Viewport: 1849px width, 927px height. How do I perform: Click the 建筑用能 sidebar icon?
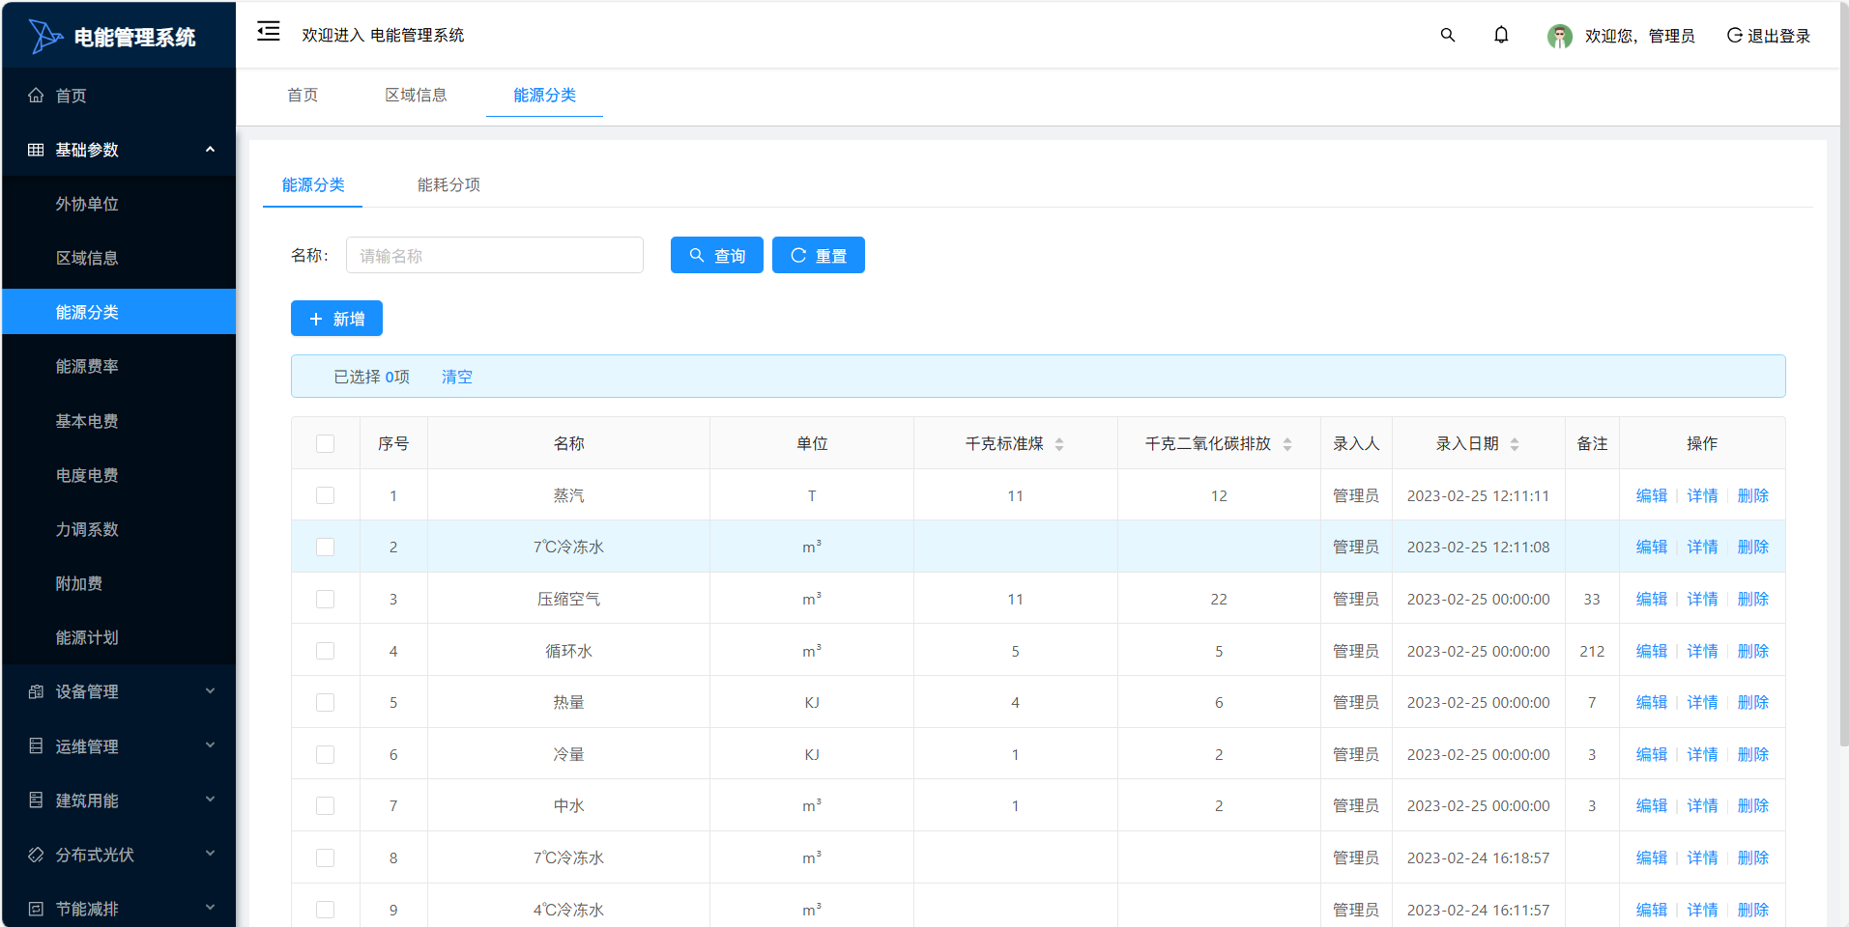[x=36, y=800]
